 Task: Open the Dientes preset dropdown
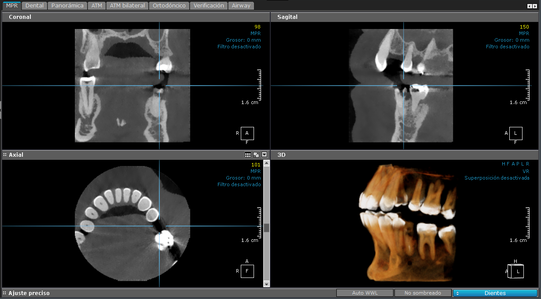pos(495,293)
